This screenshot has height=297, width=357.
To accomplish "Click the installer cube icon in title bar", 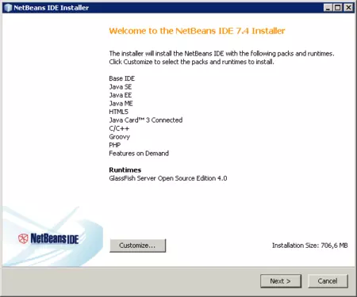I will point(8,8).
